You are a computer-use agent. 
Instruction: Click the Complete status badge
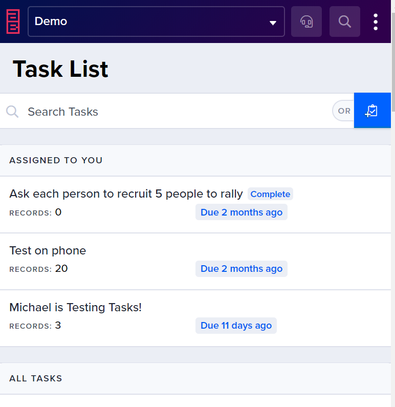click(270, 194)
